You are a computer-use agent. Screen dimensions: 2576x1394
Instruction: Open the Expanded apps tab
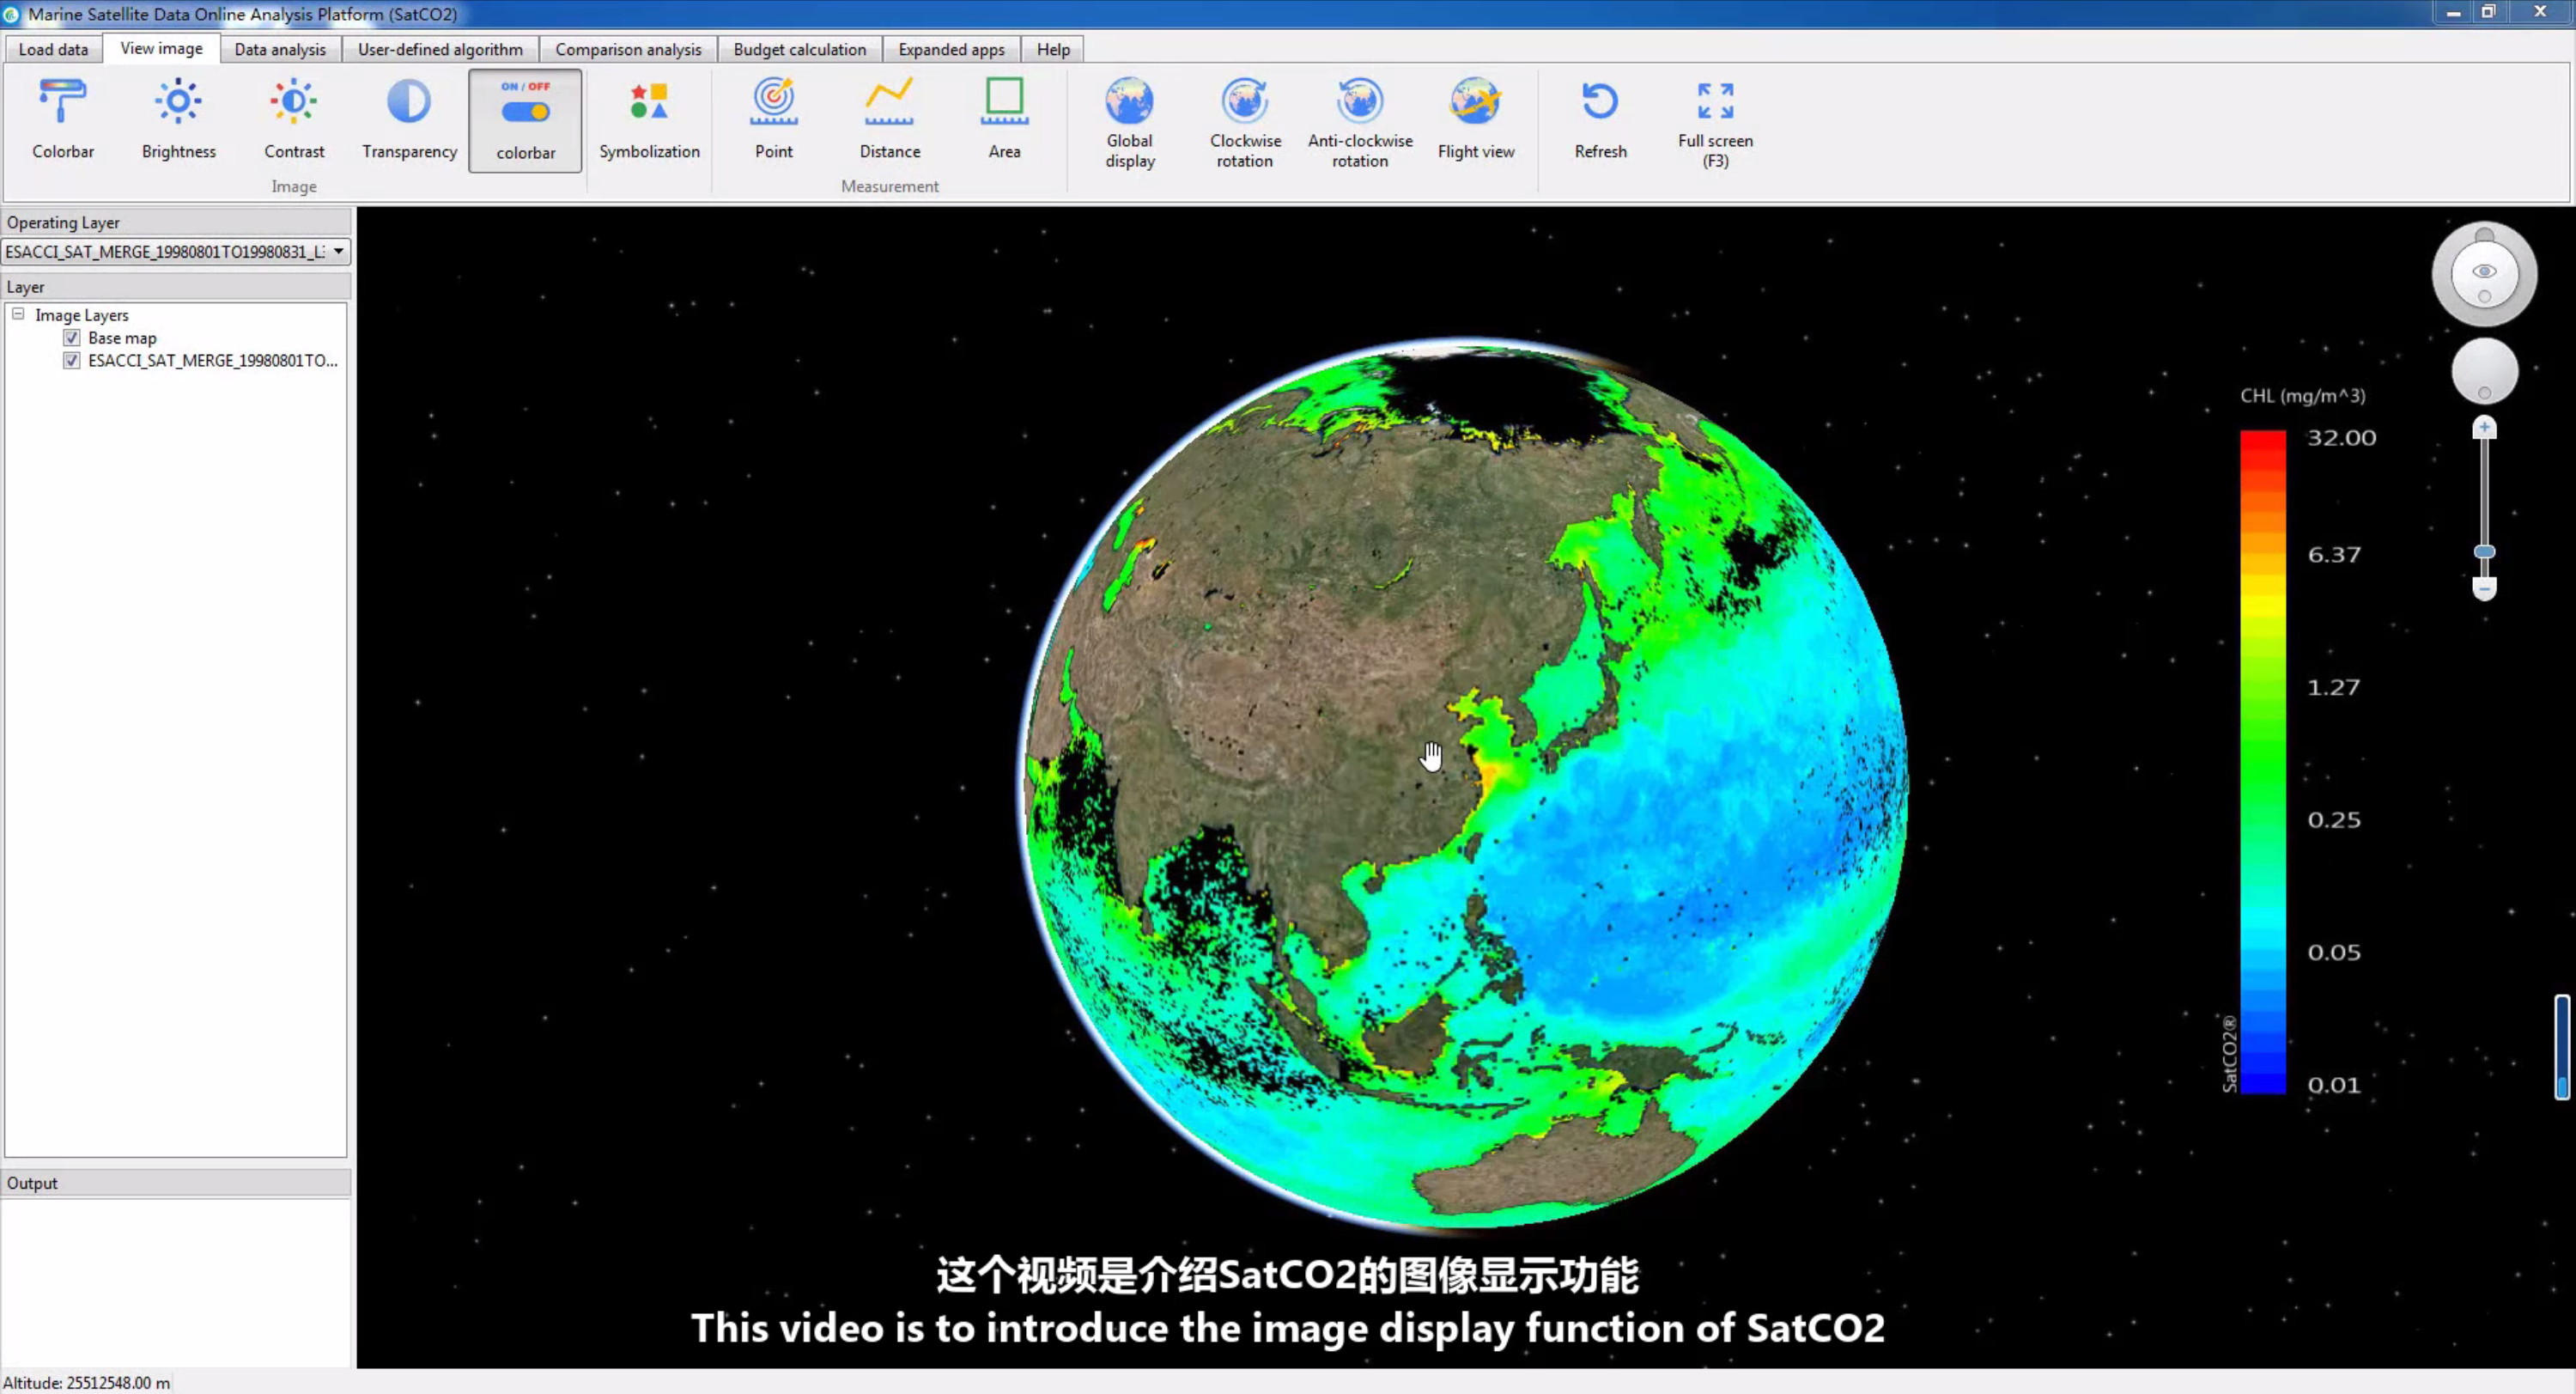coord(951,49)
